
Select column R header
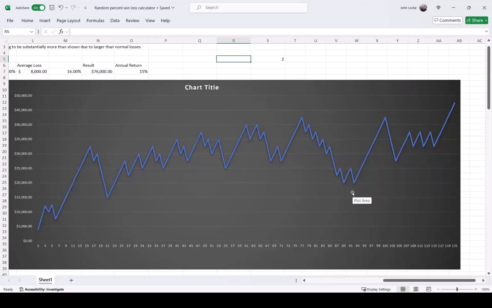233,41
